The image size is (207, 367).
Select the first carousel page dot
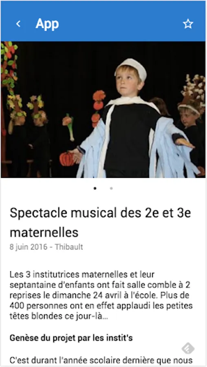(95, 188)
